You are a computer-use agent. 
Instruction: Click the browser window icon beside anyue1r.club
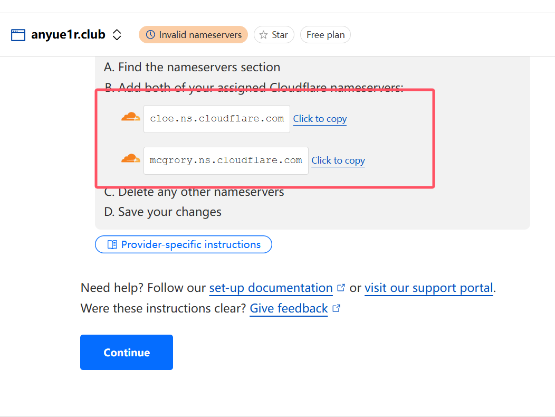click(x=18, y=35)
